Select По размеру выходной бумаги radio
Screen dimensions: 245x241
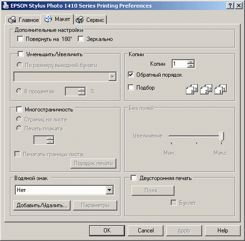pyautogui.click(x=19, y=65)
